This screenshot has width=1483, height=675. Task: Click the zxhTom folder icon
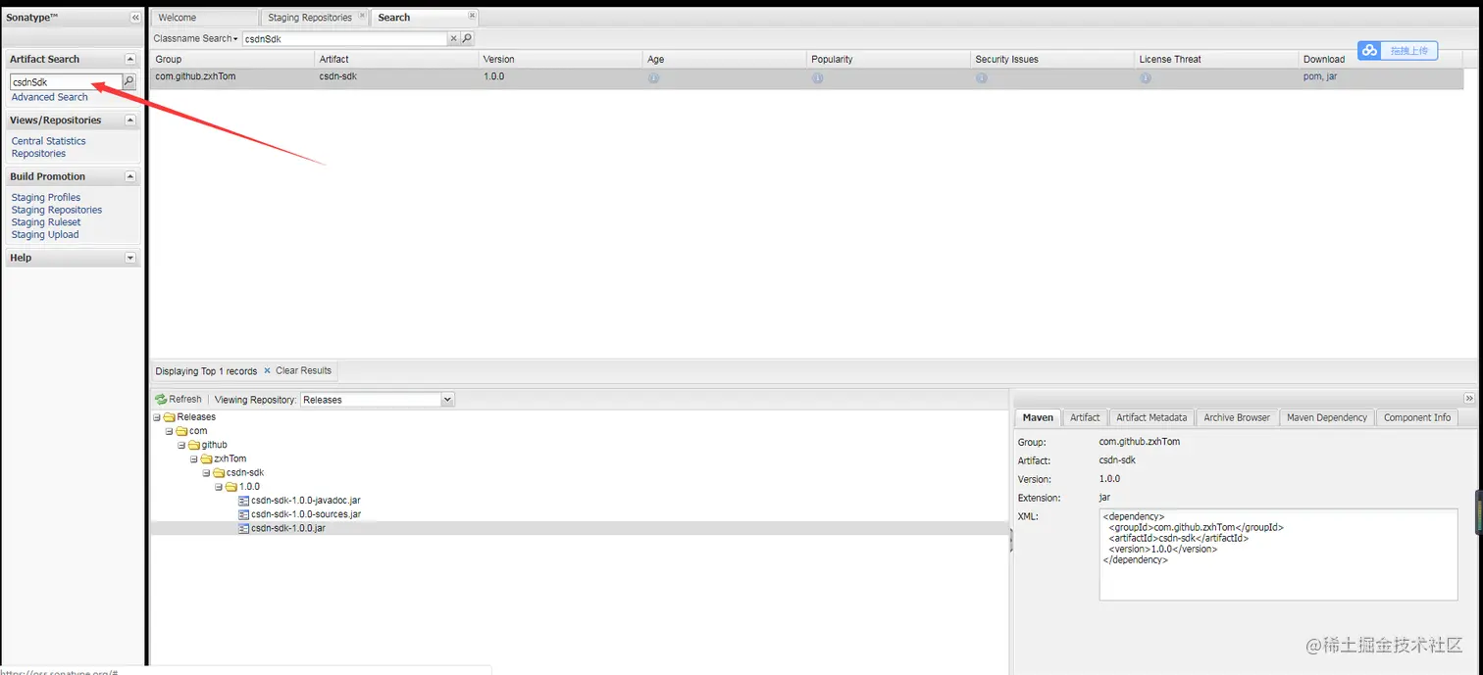click(207, 458)
